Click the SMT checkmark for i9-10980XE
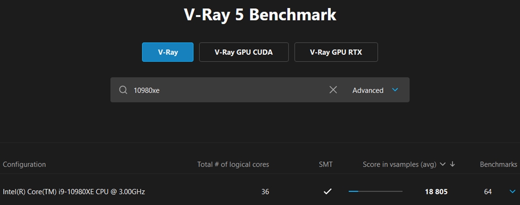Viewport: 520px width, 205px height. pos(328,191)
